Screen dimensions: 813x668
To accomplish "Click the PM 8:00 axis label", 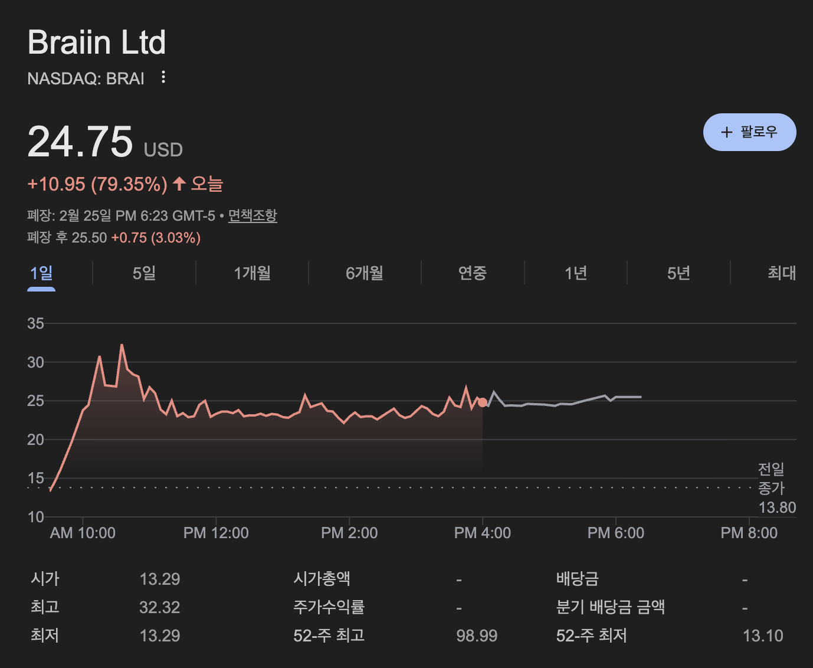I will coord(749,533).
